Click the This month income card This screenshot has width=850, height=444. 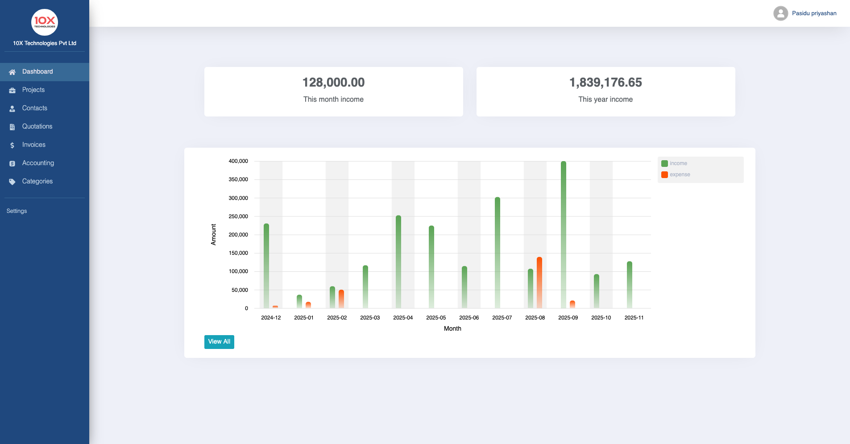[333, 91]
